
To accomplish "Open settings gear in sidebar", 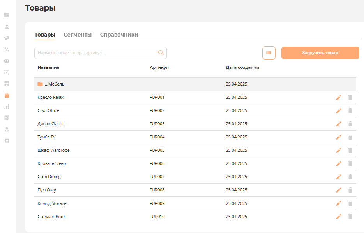I will (x=7, y=140).
